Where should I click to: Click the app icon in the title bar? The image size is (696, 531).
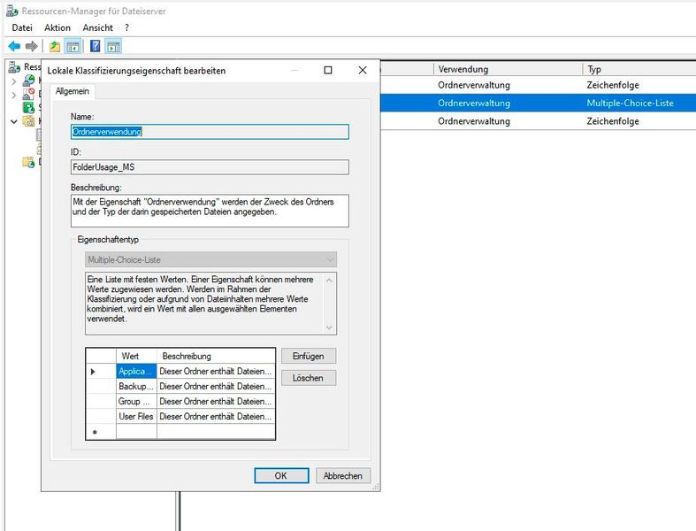pyautogui.click(x=12, y=11)
